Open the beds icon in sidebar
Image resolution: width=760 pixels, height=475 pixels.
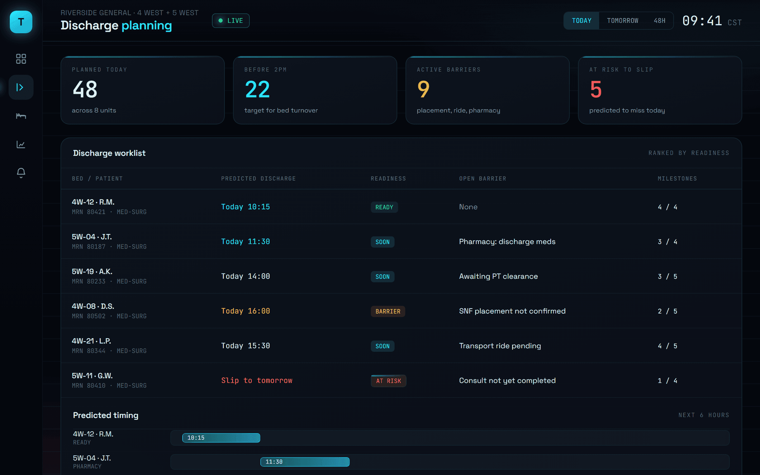pyautogui.click(x=21, y=116)
